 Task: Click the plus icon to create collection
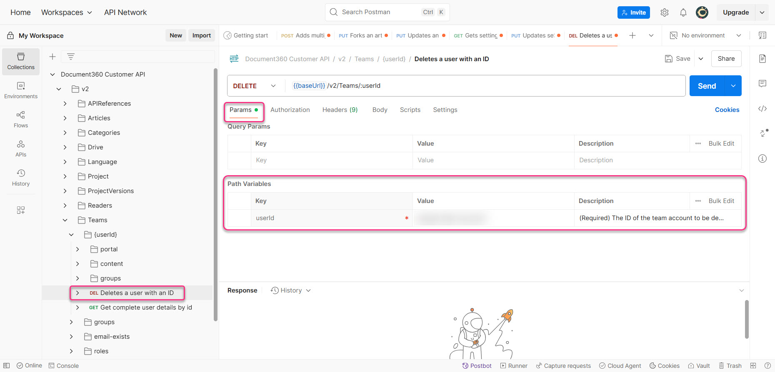coord(52,57)
